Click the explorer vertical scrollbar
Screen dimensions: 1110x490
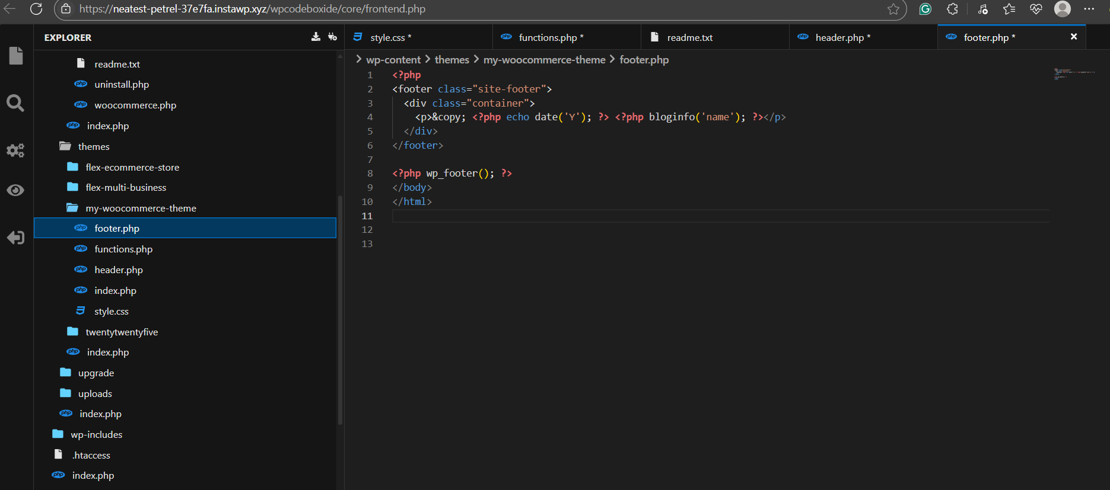coord(340,309)
